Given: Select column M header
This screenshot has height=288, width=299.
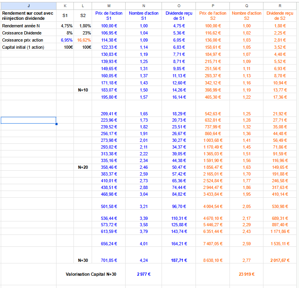Looking at the screenshot, I should [x=109, y=6].
